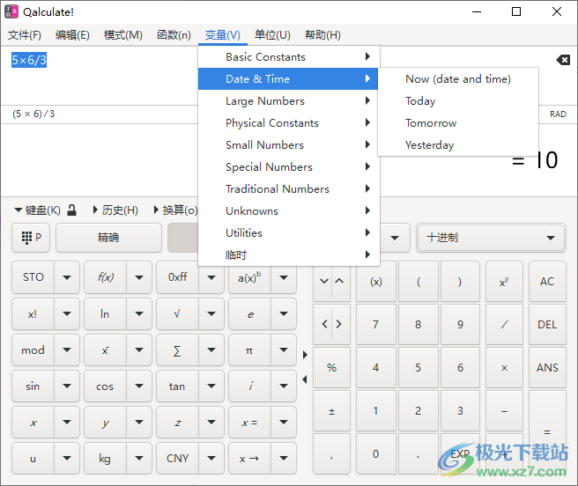
Task: Click the division / key
Action: [504, 324]
